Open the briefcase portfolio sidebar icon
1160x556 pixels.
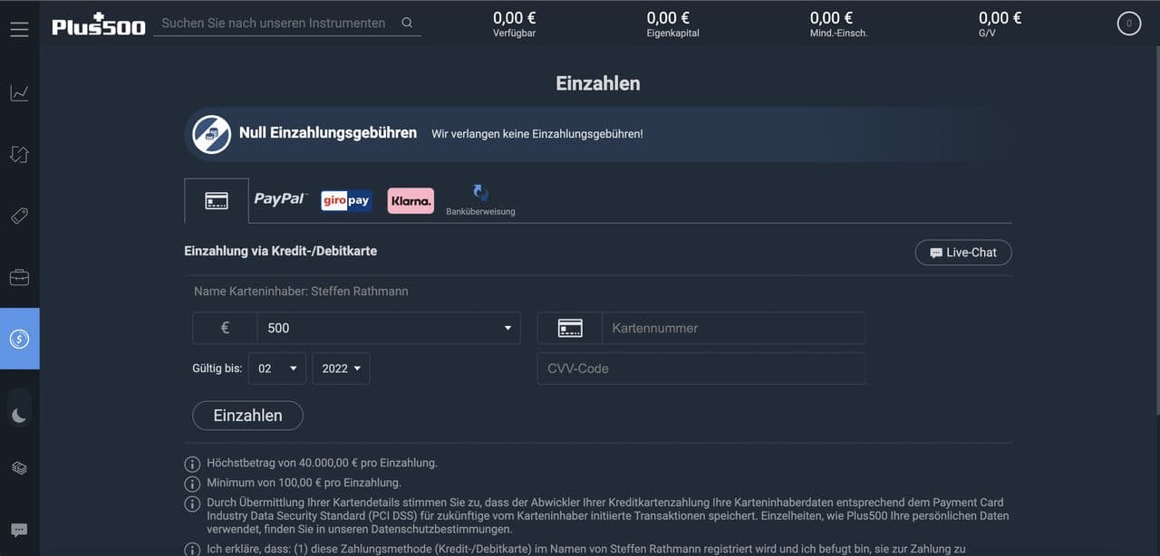click(x=19, y=277)
